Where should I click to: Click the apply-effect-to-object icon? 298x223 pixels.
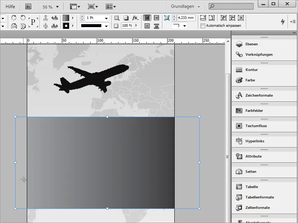(x=117, y=18)
